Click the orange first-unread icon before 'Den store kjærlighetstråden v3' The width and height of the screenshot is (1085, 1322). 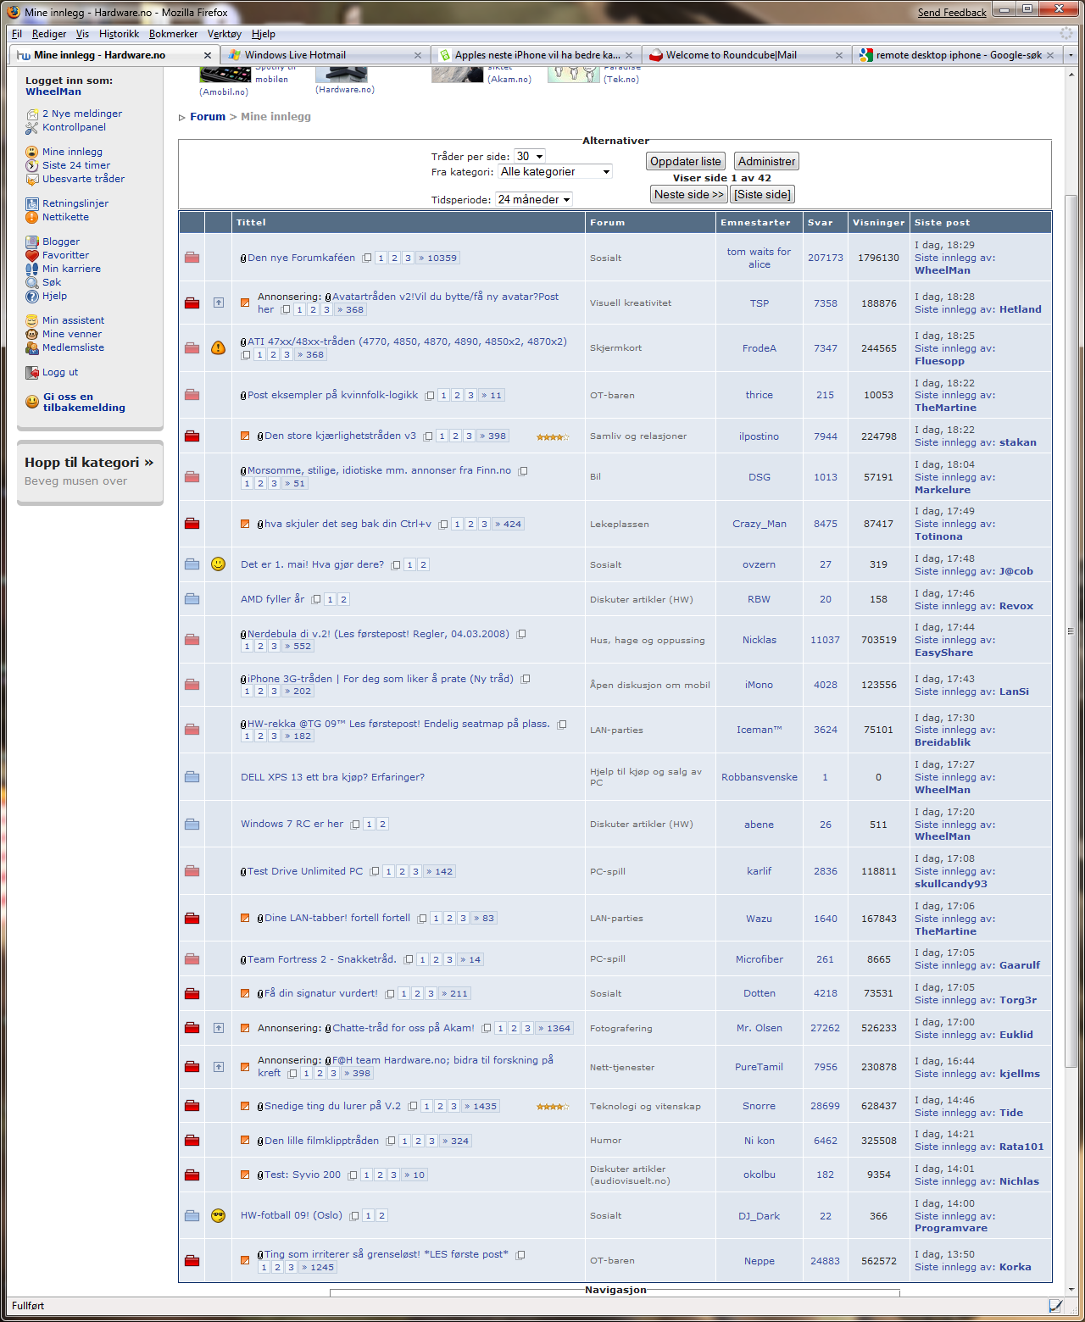[x=245, y=436]
